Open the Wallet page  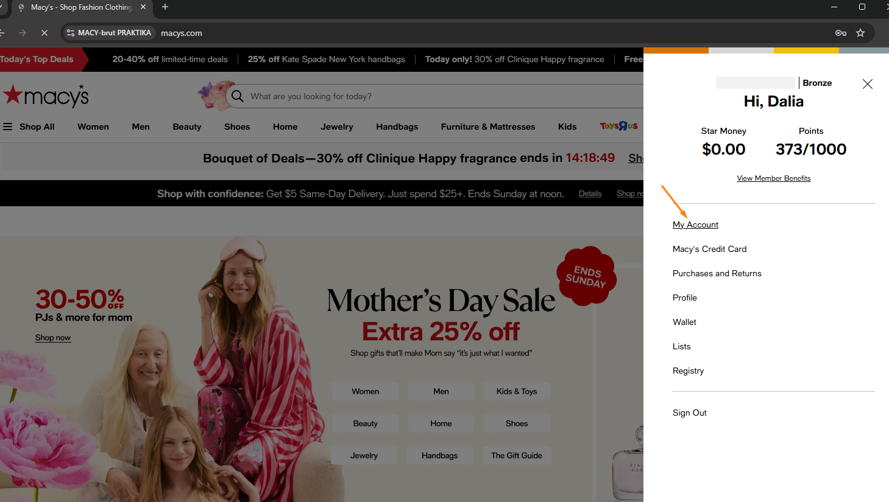[x=684, y=322]
